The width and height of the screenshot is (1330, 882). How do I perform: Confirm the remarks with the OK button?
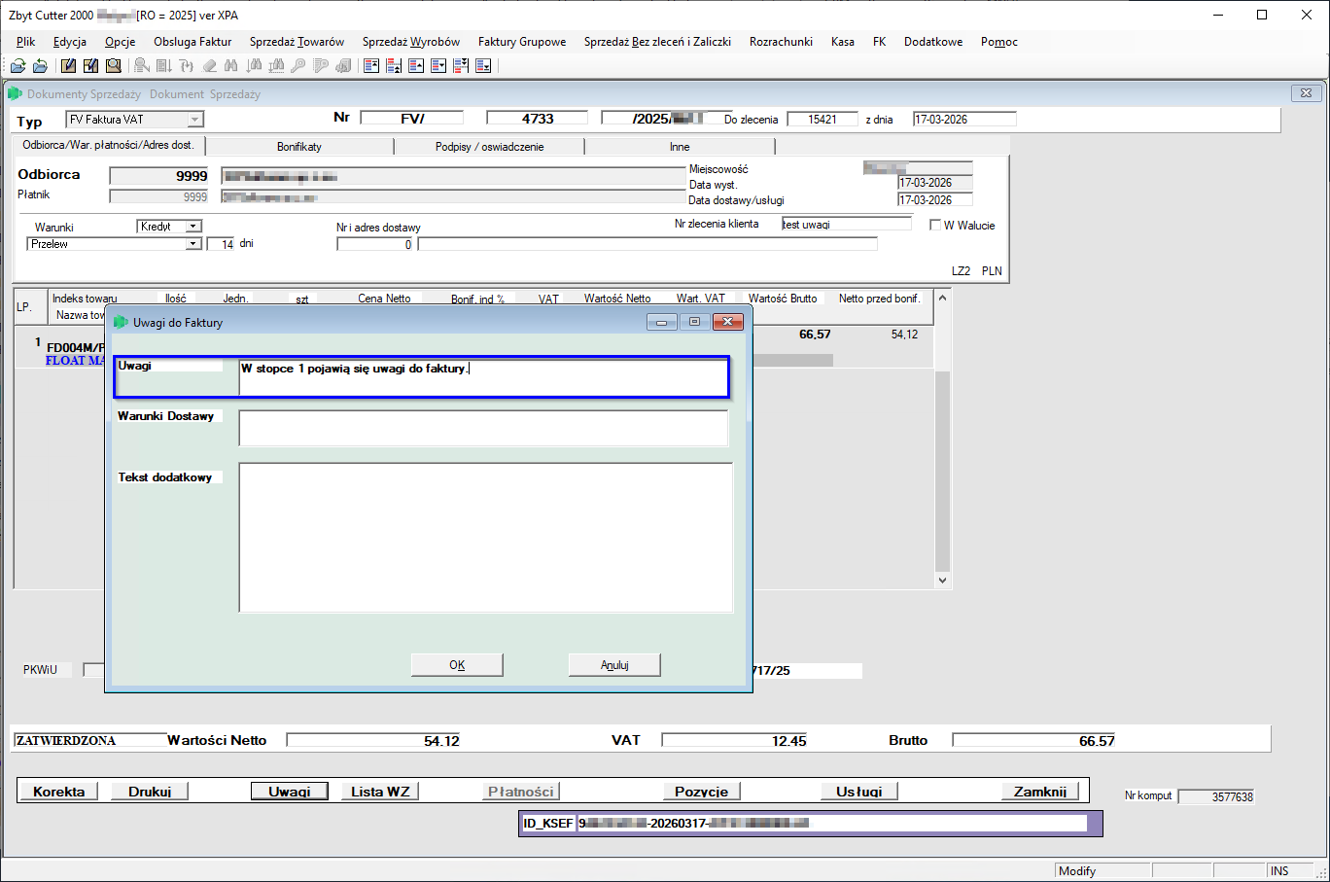pos(457,665)
